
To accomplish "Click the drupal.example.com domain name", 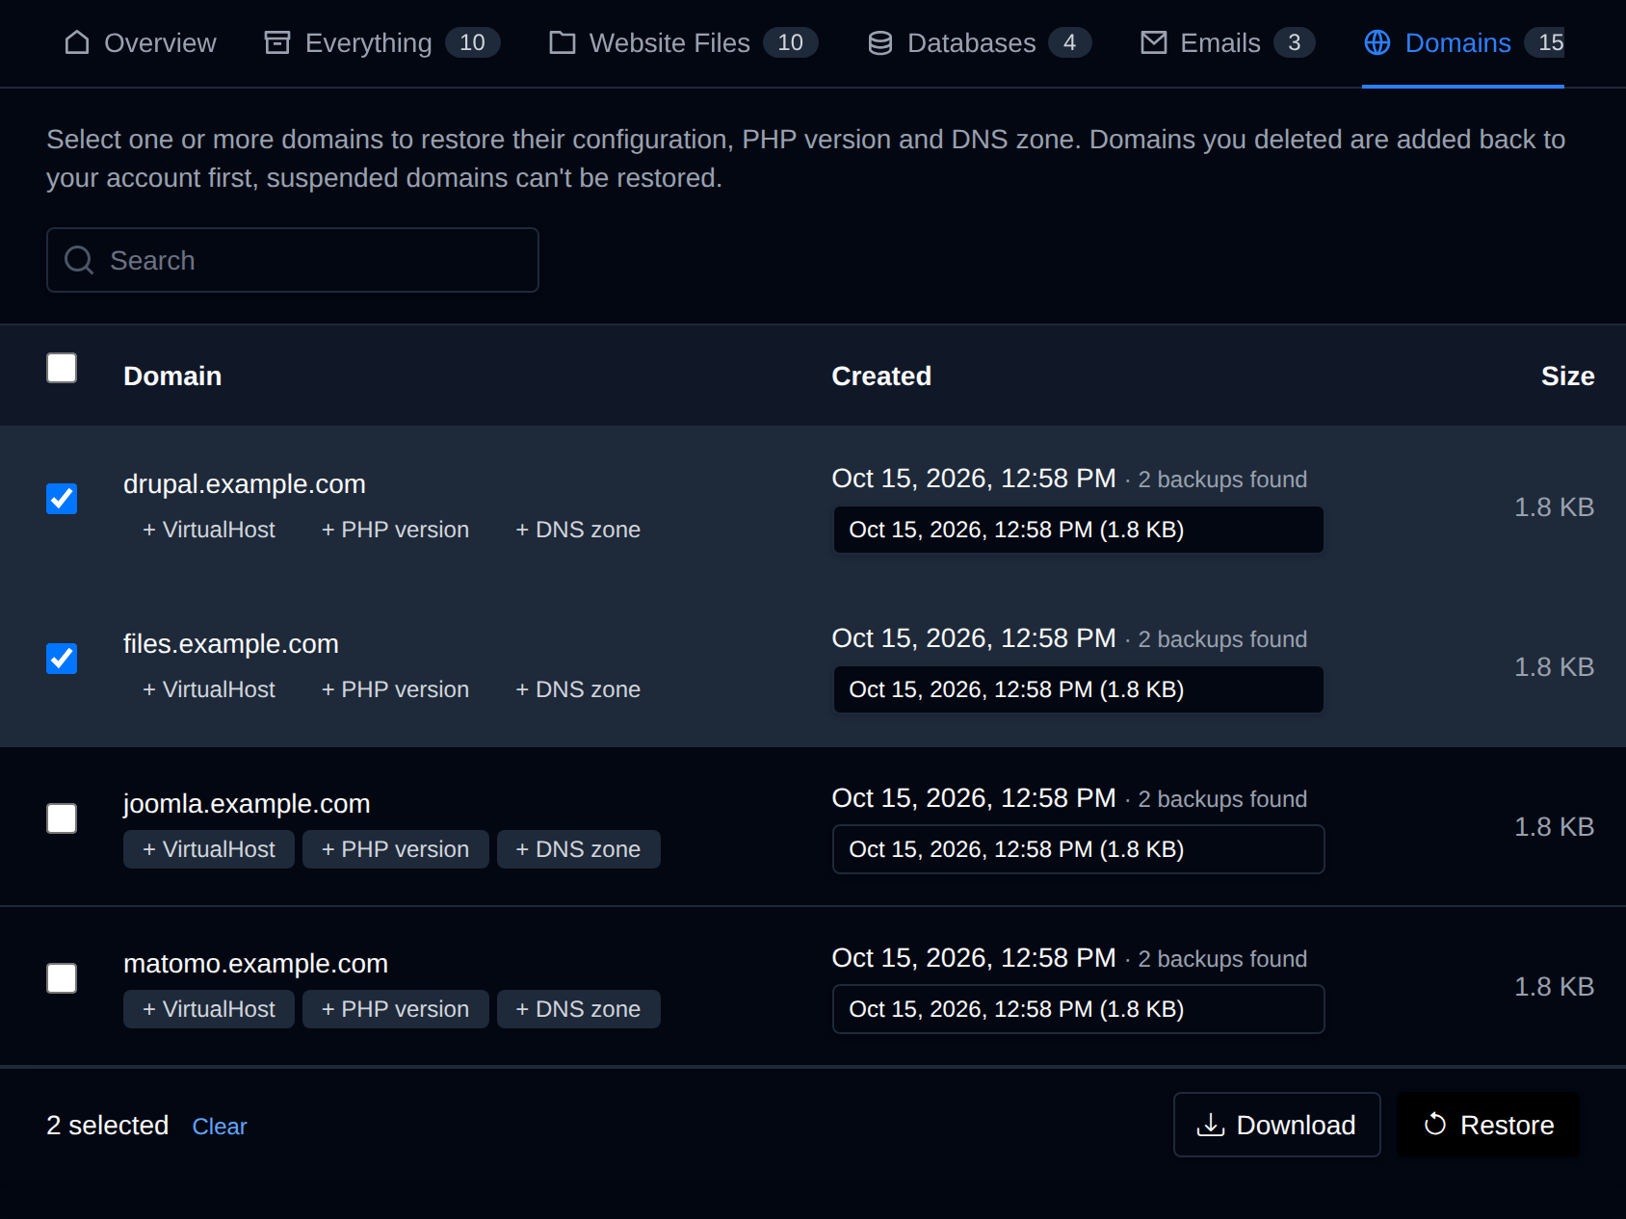I will click(x=245, y=484).
